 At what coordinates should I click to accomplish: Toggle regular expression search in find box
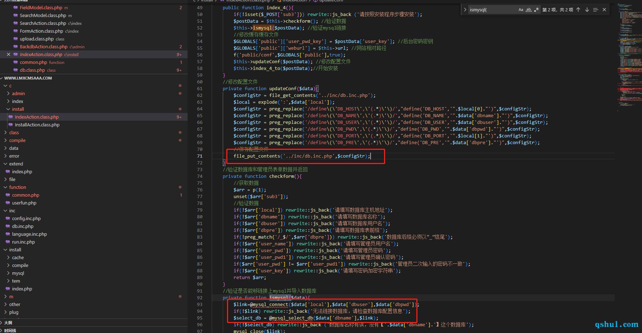tap(536, 10)
